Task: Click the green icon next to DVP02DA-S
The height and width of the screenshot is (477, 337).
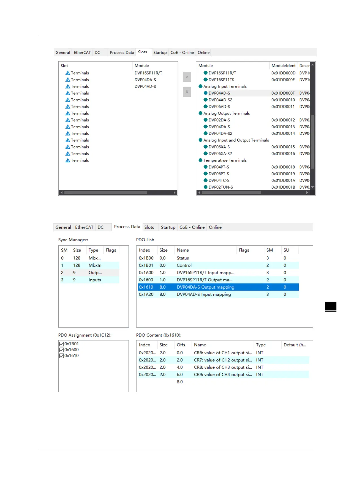Action: click(206, 120)
